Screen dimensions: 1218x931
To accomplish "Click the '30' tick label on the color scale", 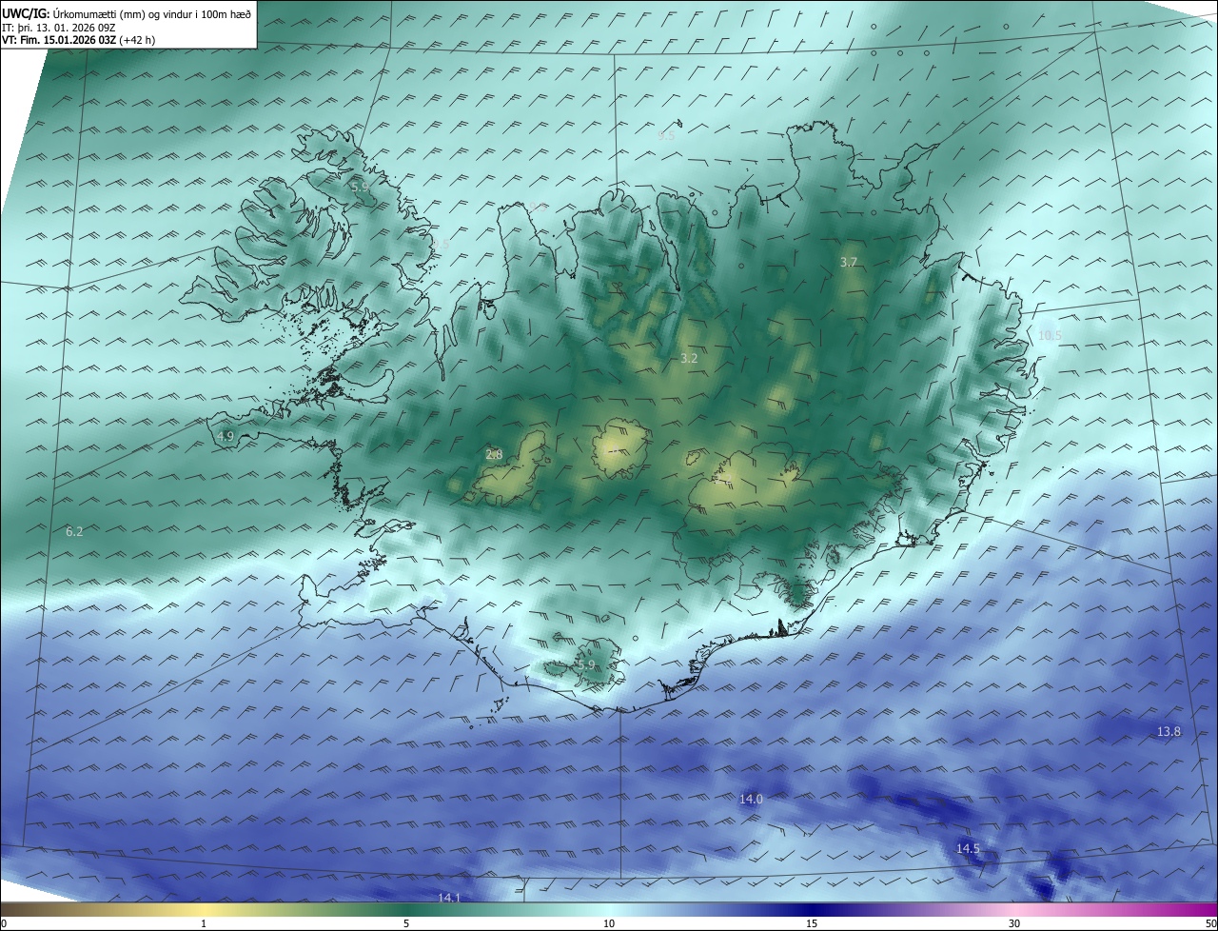I will click(x=1014, y=923).
